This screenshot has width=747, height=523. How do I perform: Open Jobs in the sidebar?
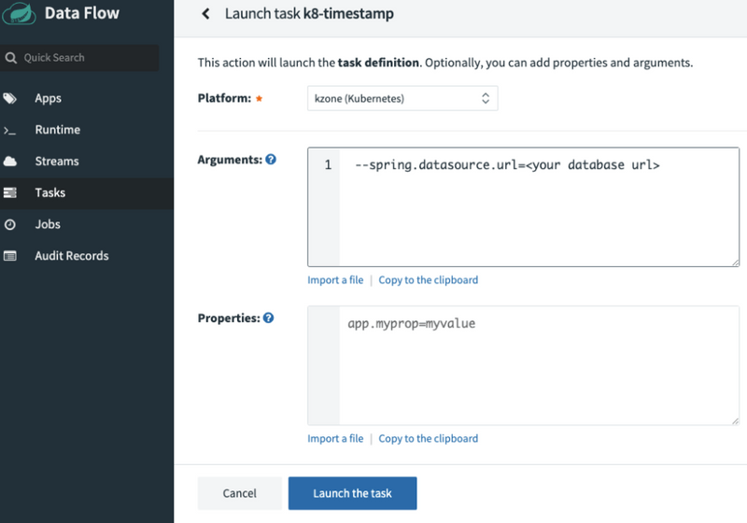click(87, 224)
